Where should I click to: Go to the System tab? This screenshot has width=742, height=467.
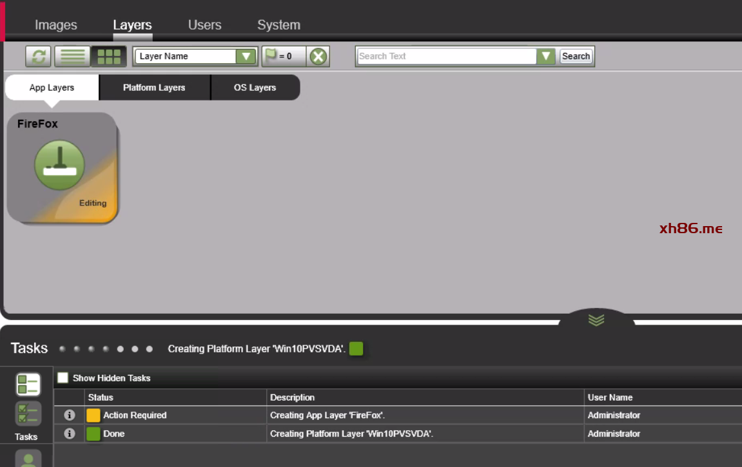[x=278, y=25]
